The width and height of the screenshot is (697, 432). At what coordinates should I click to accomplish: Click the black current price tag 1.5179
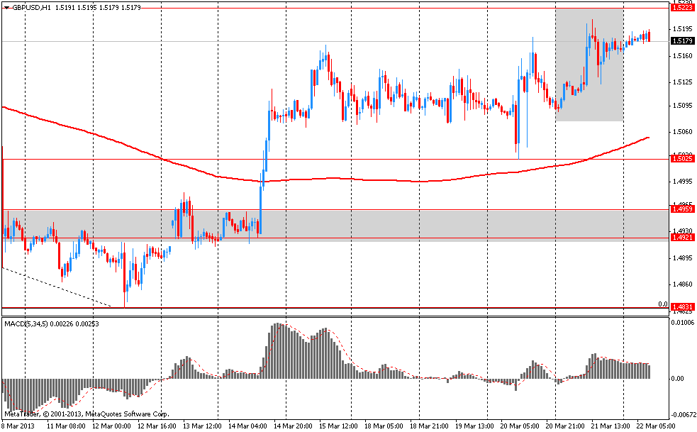tap(682, 41)
